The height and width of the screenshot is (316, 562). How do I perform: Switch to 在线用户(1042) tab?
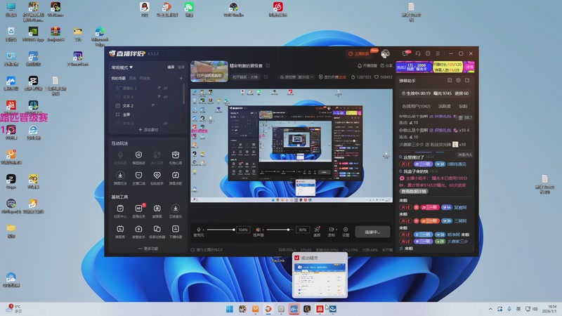[x=416, y=107]
